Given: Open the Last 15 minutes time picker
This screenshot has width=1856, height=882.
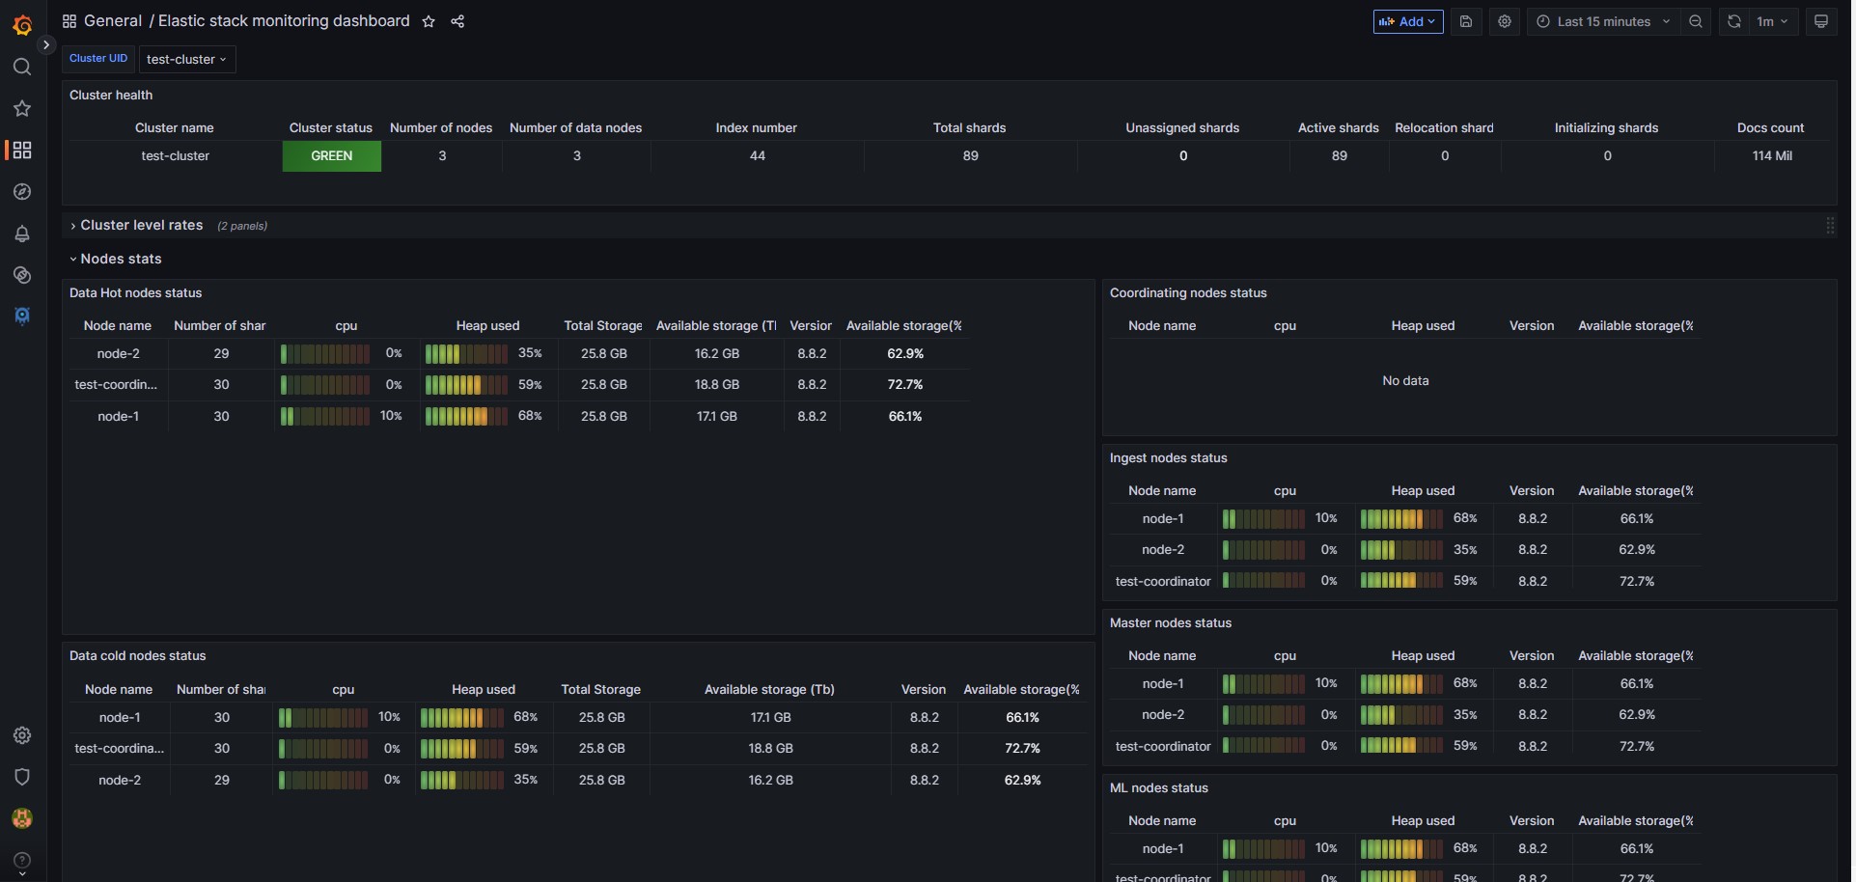Looking at the screenshot, I should [1604, 21].
